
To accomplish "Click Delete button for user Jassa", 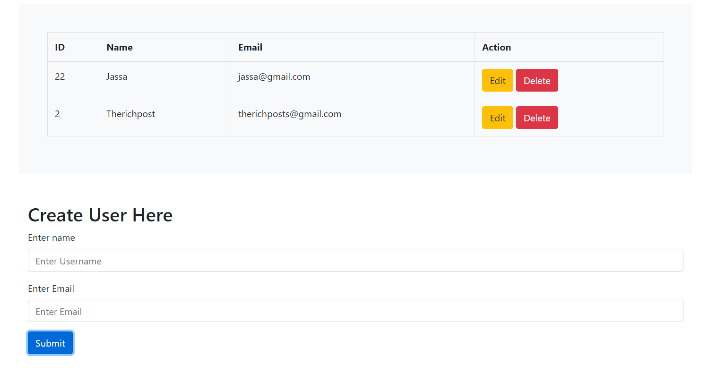I will [x=537, y=80].
